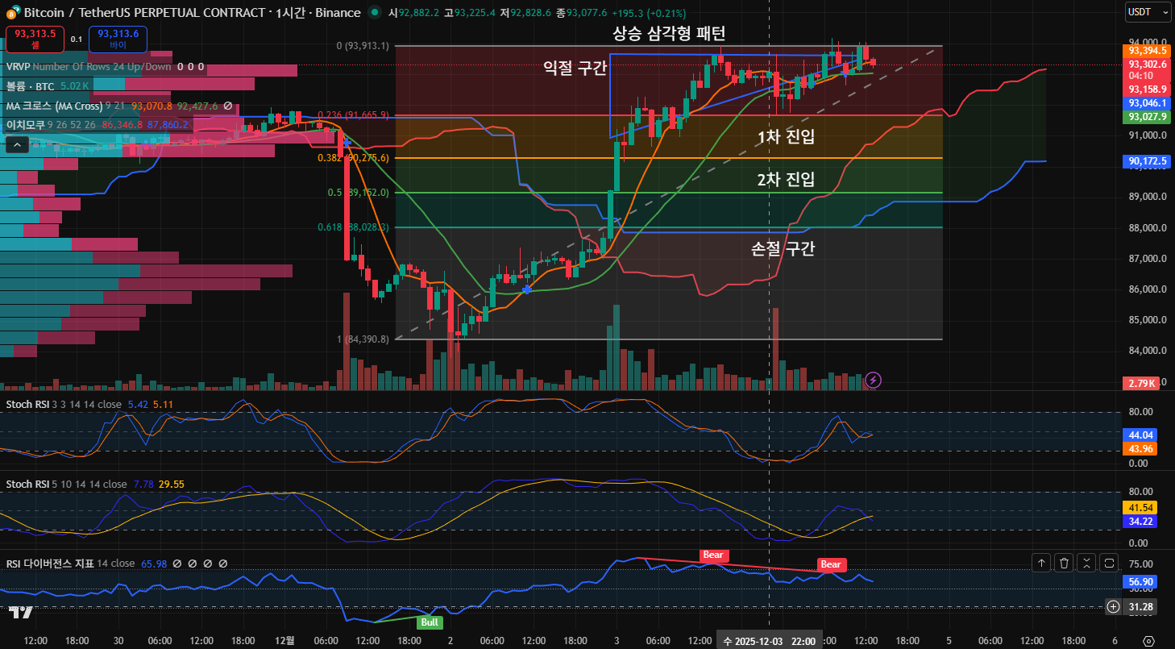Image resolution: width=1175 pixels, height=649 pixels.
Task: Click the red Bear divergence label on the right
Action: [x=831, y=564]
